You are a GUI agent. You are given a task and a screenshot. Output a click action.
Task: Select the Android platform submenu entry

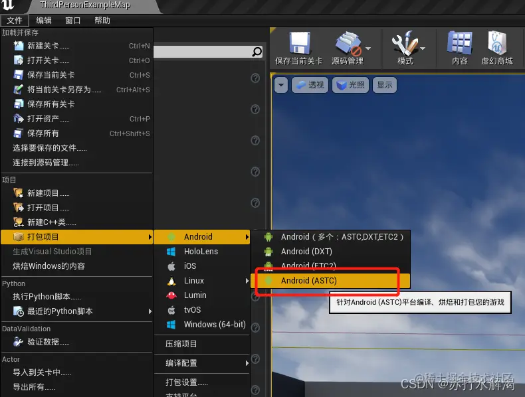pyautogui.click(x=202, y=237)
